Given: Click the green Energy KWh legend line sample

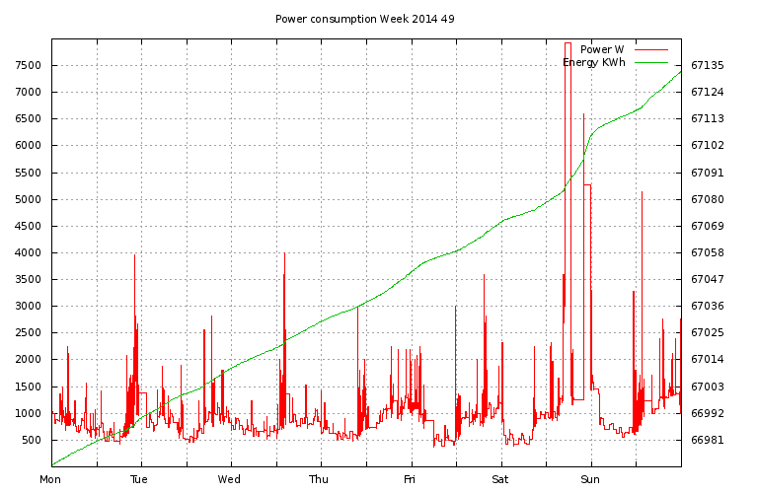Looking at the screenshot, I should point(651,63).
